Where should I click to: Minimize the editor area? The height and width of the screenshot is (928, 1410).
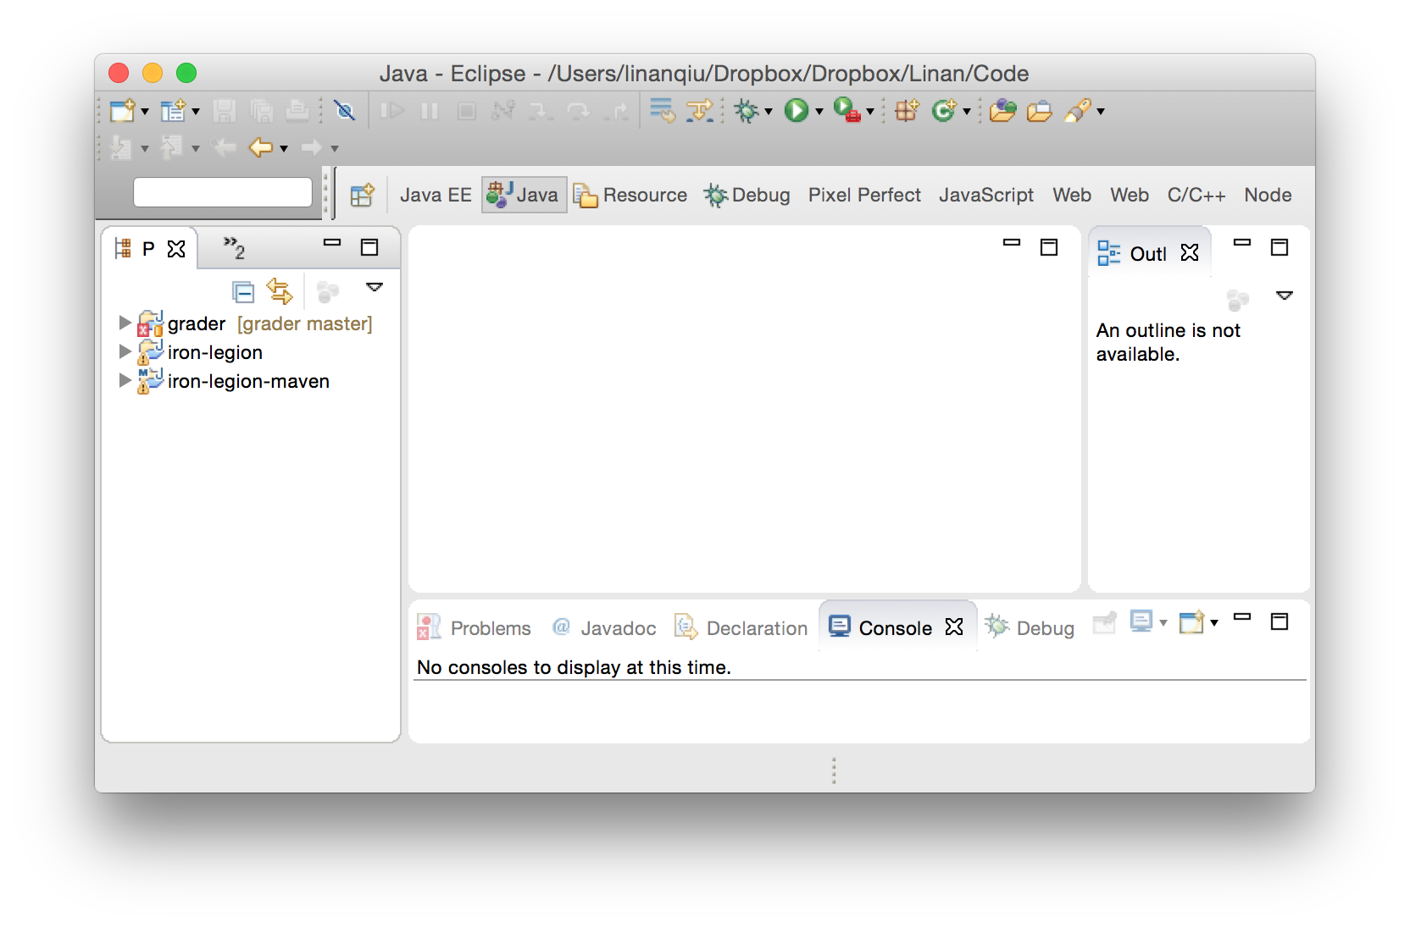point(1012,242)
